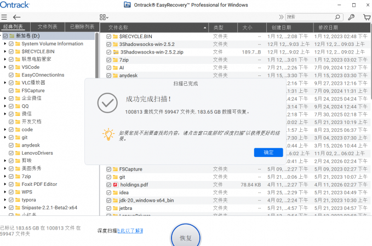Viewport: 372px width, 246px height.
Task: Toggle QQ folder checkbox in tree
Action: point(11,106)
